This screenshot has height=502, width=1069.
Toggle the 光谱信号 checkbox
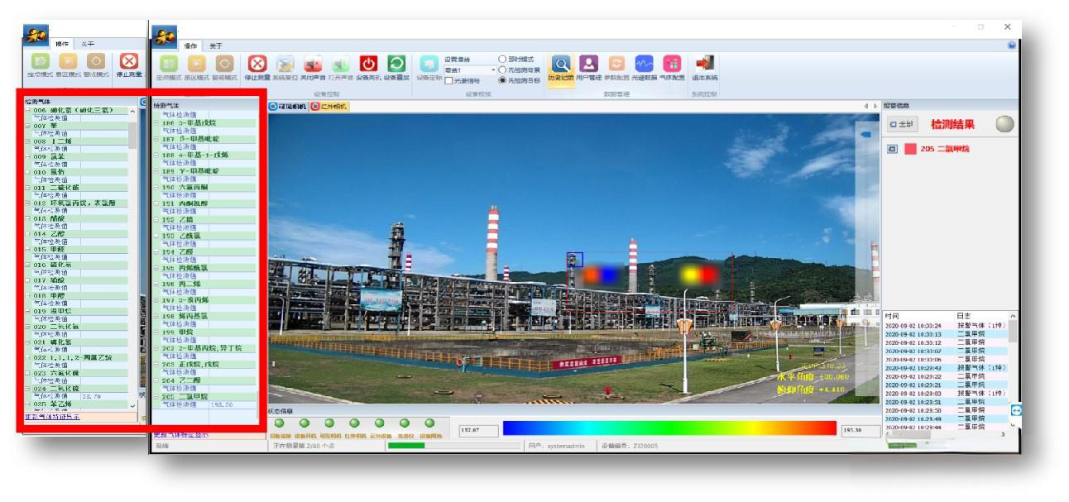tap(448, 81)
